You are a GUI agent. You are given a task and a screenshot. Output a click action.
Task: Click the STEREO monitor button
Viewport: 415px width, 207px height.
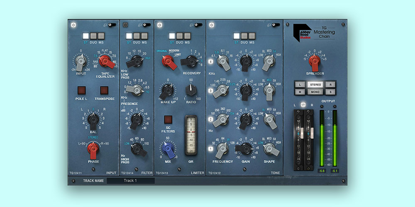click(315, 84)
